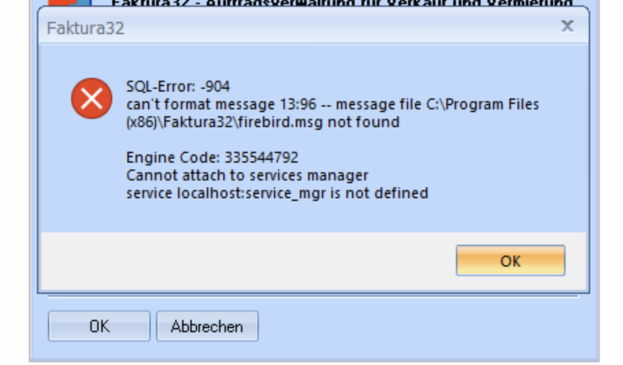Click the red error icon in the dialog
The width and height of the screenshot is (623, 365).
(x=92, y=98)
